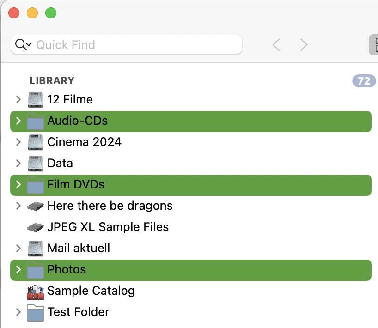This screenshot has height=328, width=378.
Task: Click the hard drive icon for Here there be dragons
Action: tap(36, 206)
